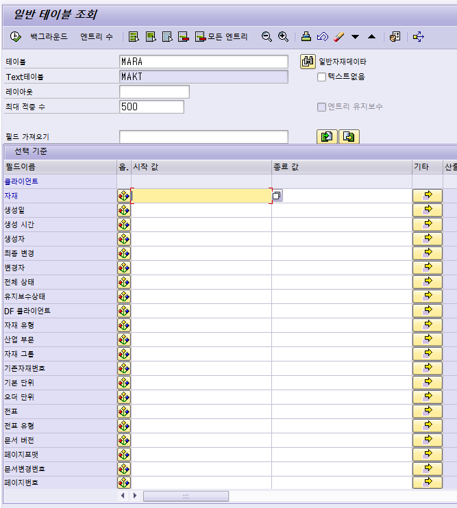
Task: Toggle the 텍스트없음 checkbox
Action: pos(321,77)
